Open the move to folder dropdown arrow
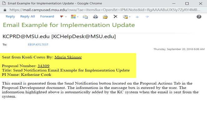207x134 pixels. tap(130, 17)
